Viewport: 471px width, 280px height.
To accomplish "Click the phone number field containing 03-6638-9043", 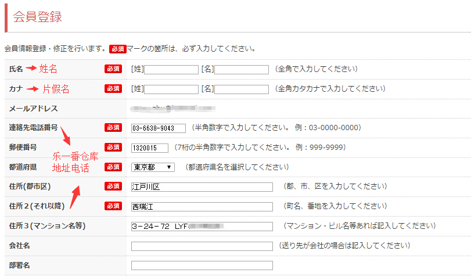I will coord(158,128).
